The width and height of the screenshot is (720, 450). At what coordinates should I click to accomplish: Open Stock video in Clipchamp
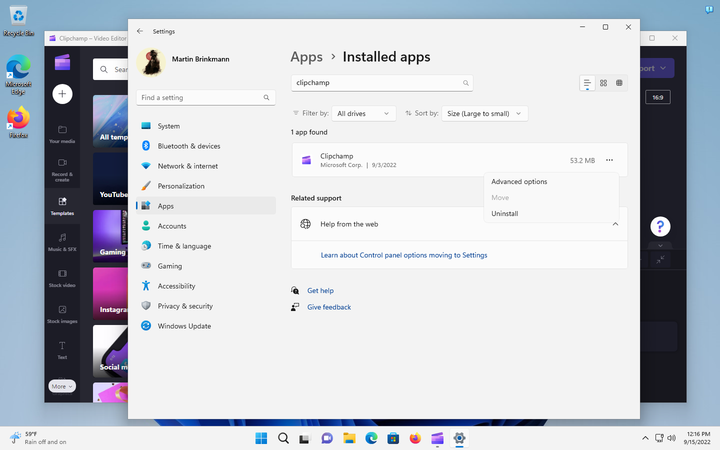point(62,278)
